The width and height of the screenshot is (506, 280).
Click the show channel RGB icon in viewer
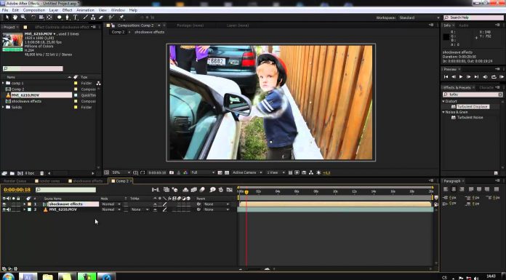point(185,173)
